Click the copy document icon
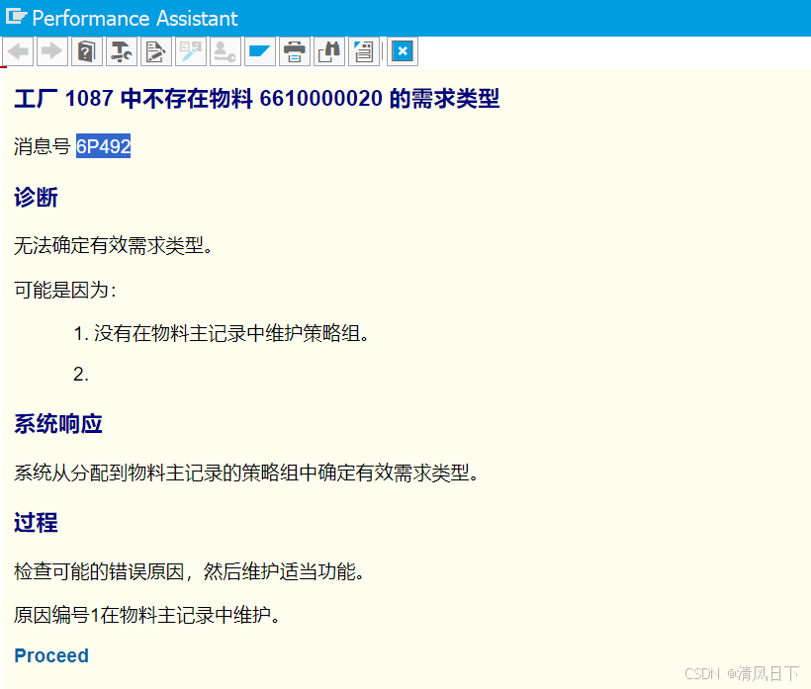The image size is (811, 689). point(364,51)
